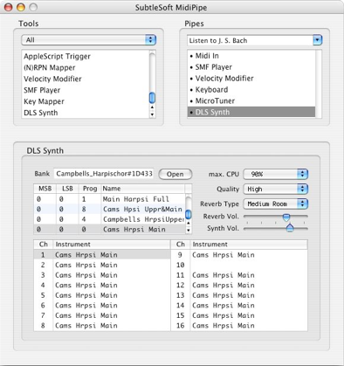Click bank programs list scroll down arrow

[189, 230]
